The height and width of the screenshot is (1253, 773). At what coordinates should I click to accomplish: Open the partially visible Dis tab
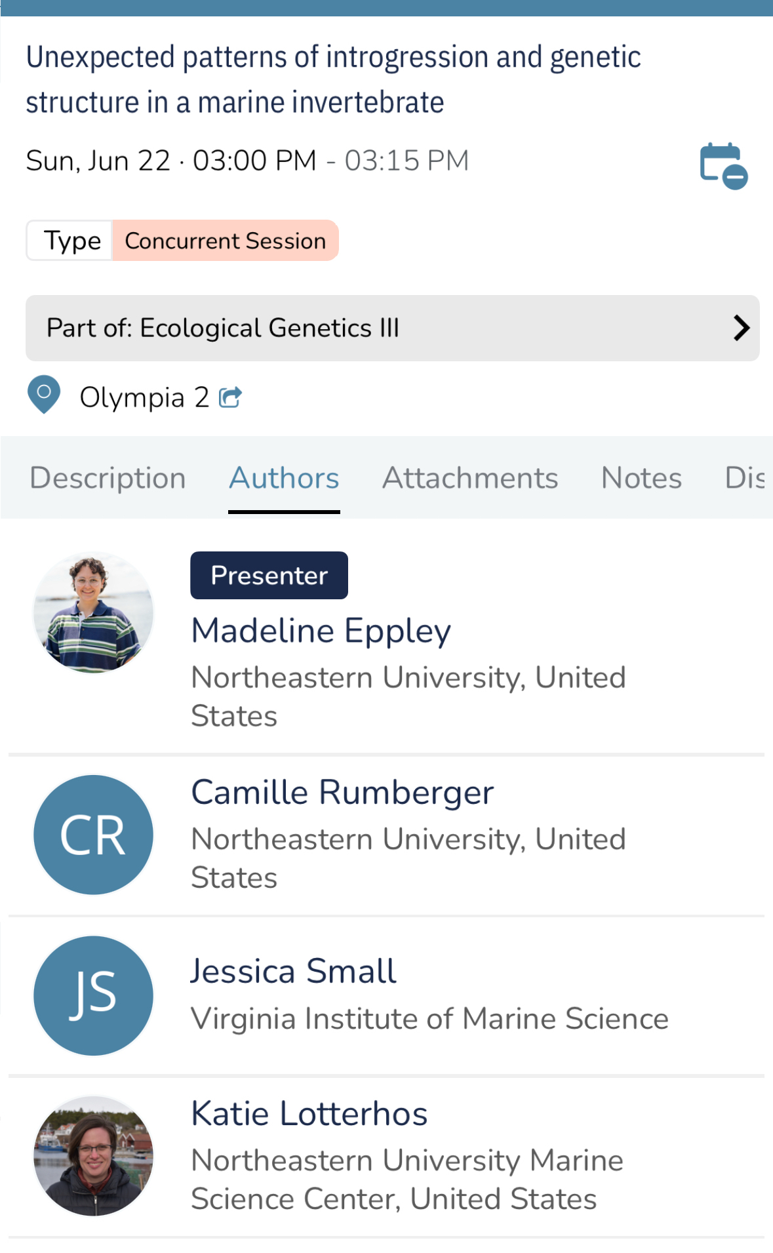tap(745, 478)
